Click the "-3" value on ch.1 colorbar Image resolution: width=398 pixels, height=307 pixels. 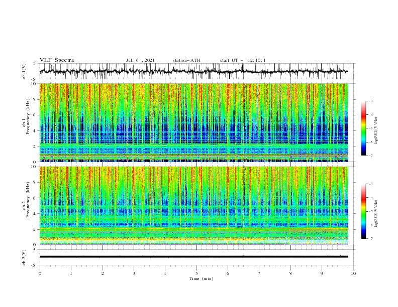(x=371, y=101)
